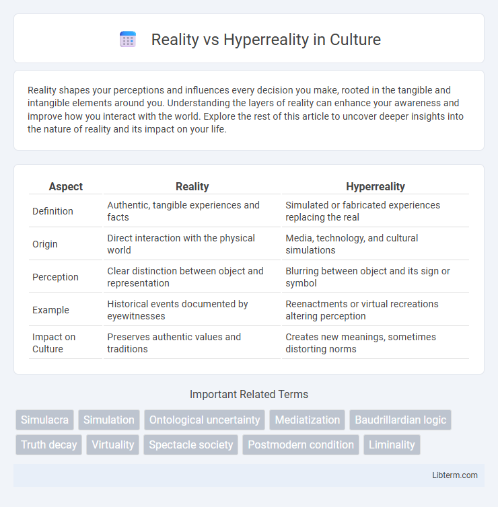Choose the Postmodern condition tag
Screen dimensions: 498x507
pos(301,444)
